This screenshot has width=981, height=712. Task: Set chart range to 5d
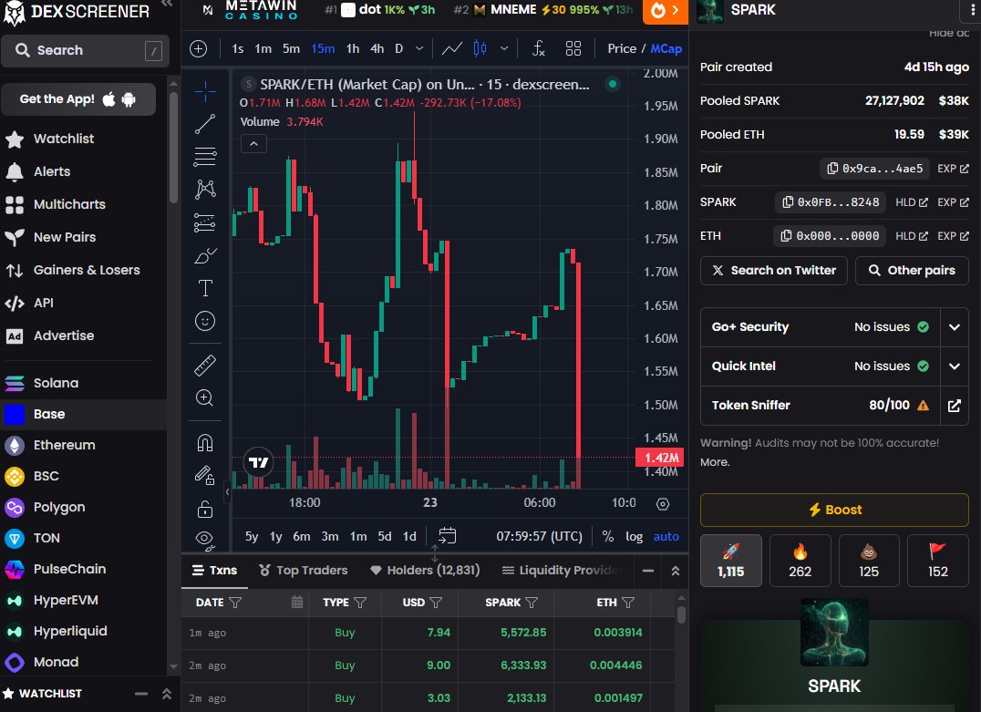(x=384, y=536)
